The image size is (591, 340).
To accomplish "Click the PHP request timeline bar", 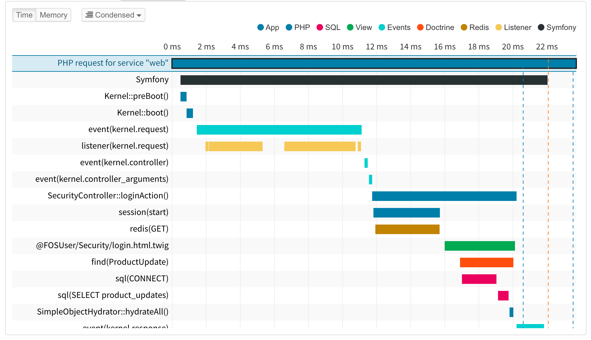I will click(x=374, y=63).
